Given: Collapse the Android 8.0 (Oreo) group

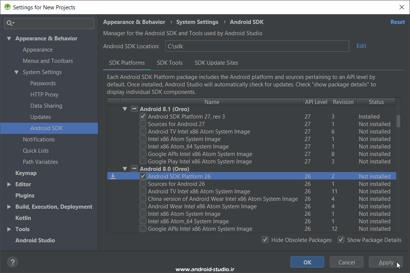Looking at the screenshot, I should coord(125,169).
